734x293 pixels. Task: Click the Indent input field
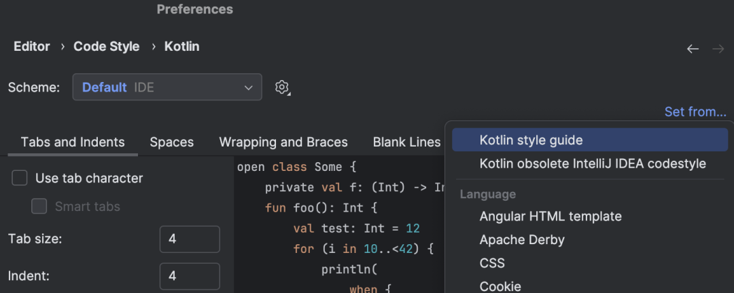[x=190, y=276]
